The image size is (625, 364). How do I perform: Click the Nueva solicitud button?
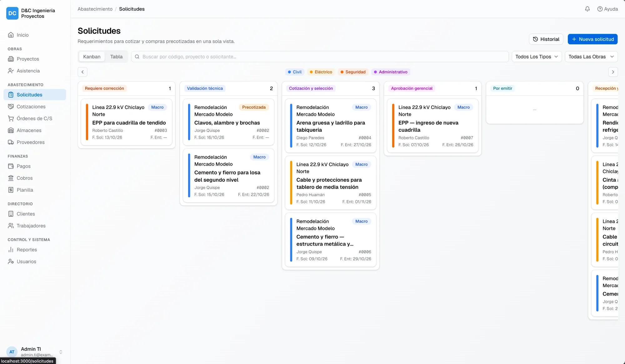coord(592,39)
